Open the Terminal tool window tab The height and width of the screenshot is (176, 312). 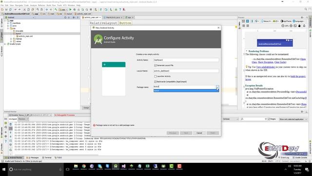tap(47, 157)
